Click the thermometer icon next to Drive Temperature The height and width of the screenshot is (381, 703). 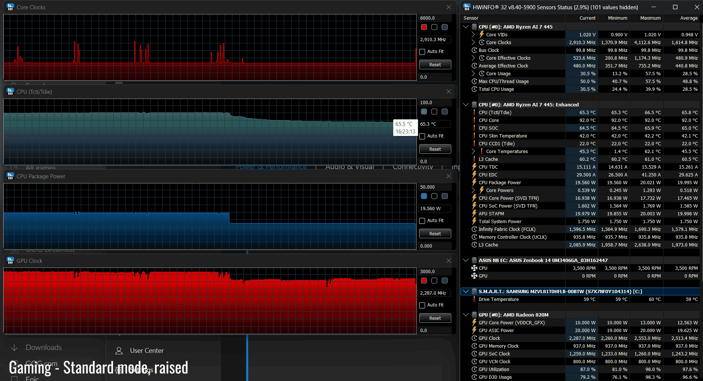pos(474,299)
